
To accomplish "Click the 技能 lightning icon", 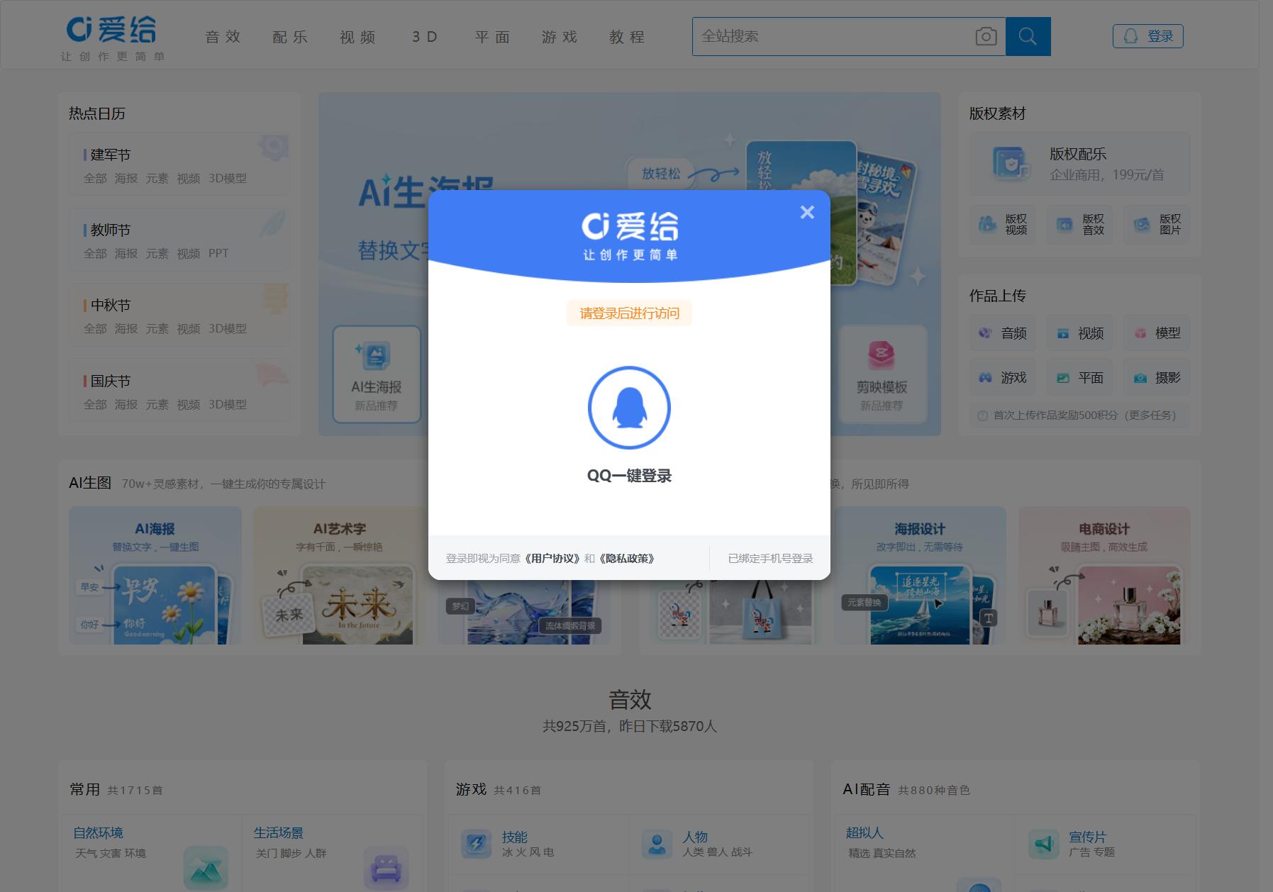I will coord(476,844).
